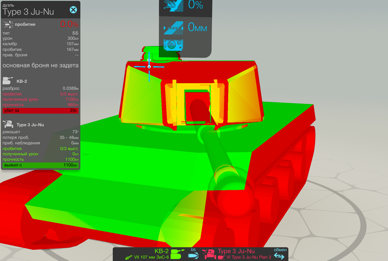Click the green 'полученный урон 0хп' row

click(41, 154)
